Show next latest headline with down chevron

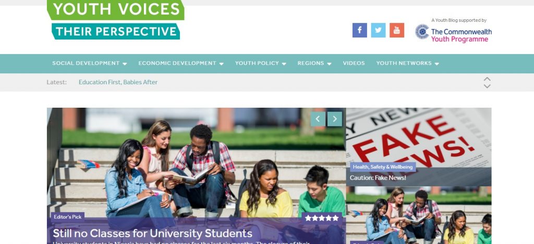488,86
